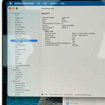Select Storage in the sidebar

tap(18, 63)
